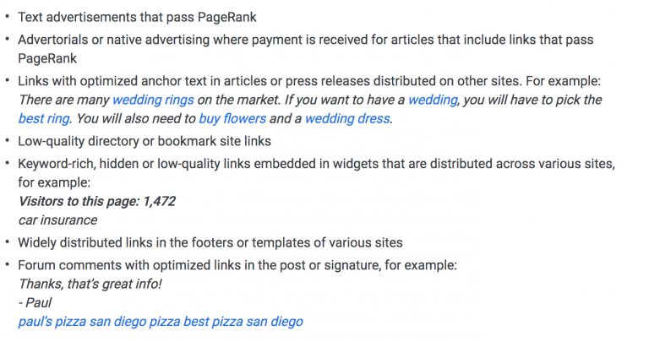Click the 'Widely distributed links in the footers' line
Viewport: 649px width, 342px height.
pos(210,242)
